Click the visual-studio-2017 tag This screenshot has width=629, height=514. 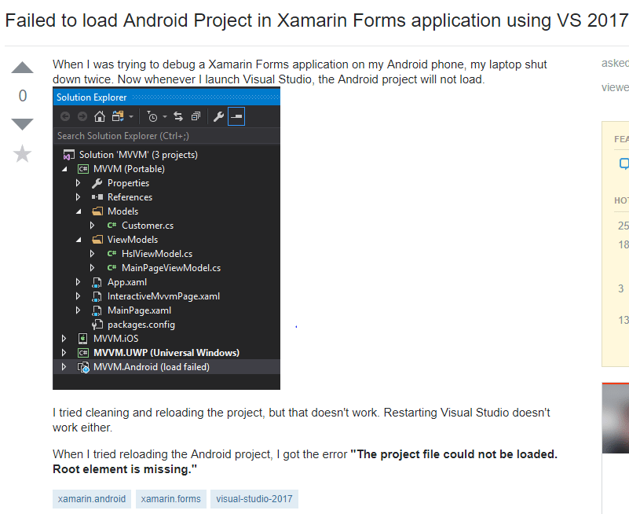click(254, 499)
